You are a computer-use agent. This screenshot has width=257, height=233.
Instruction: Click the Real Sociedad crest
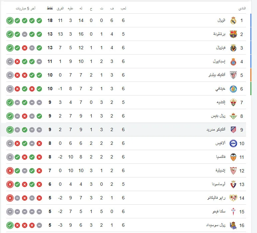tap(233, 225)
